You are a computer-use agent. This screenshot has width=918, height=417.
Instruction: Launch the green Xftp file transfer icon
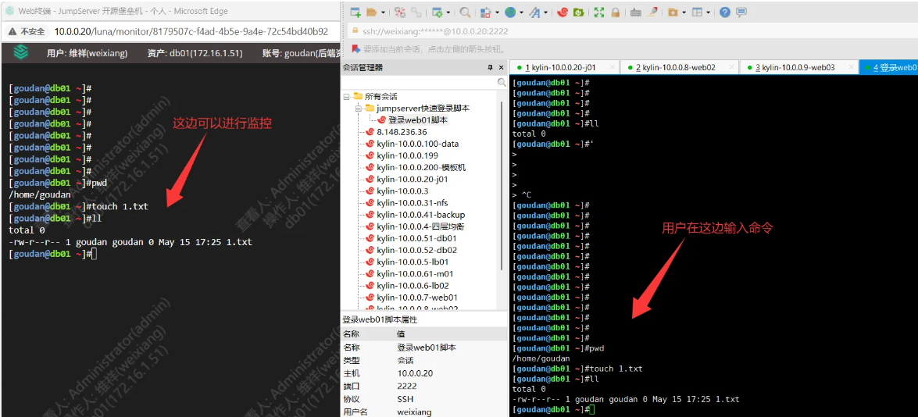tap(579, 12)
